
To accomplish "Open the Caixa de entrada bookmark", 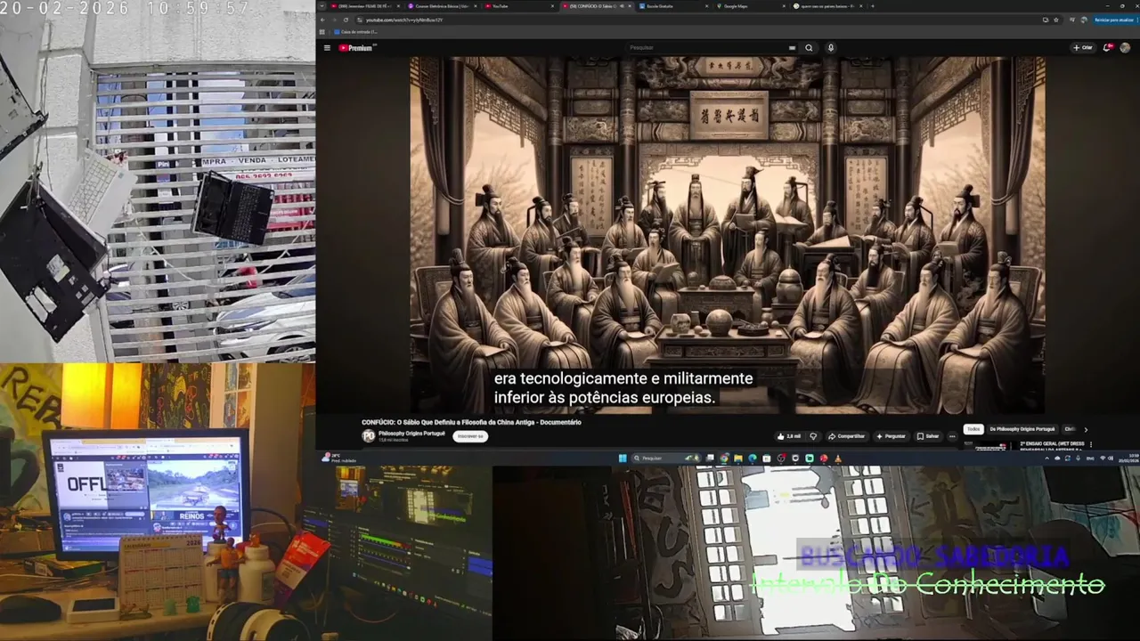I will (x=355, y=32).
